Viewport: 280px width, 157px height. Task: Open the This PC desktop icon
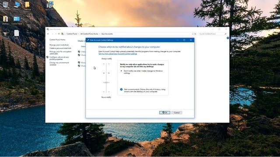pos(17,5)
